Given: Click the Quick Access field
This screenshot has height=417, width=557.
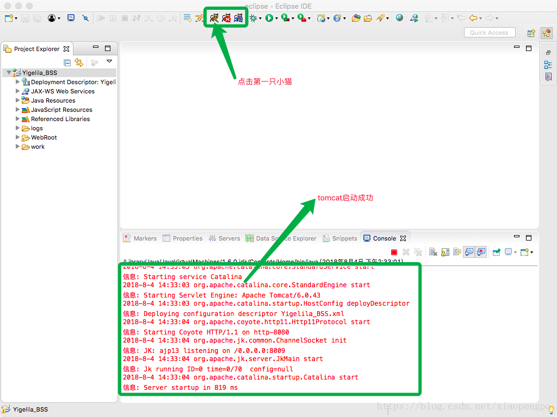Looking at the screenshot, I should point(489,32).
